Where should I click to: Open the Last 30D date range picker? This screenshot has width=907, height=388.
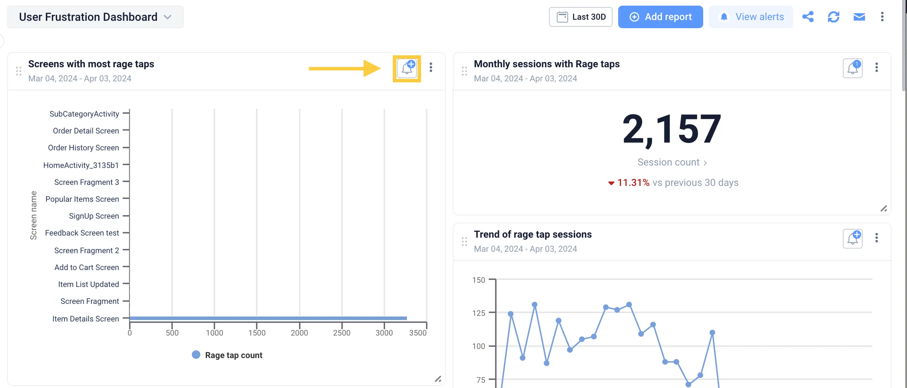point(580,17)
